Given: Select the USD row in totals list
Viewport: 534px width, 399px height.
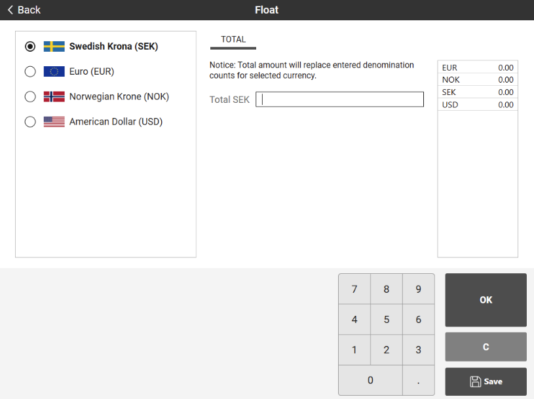Looking at the screenshot, I should tap(478, 105).
